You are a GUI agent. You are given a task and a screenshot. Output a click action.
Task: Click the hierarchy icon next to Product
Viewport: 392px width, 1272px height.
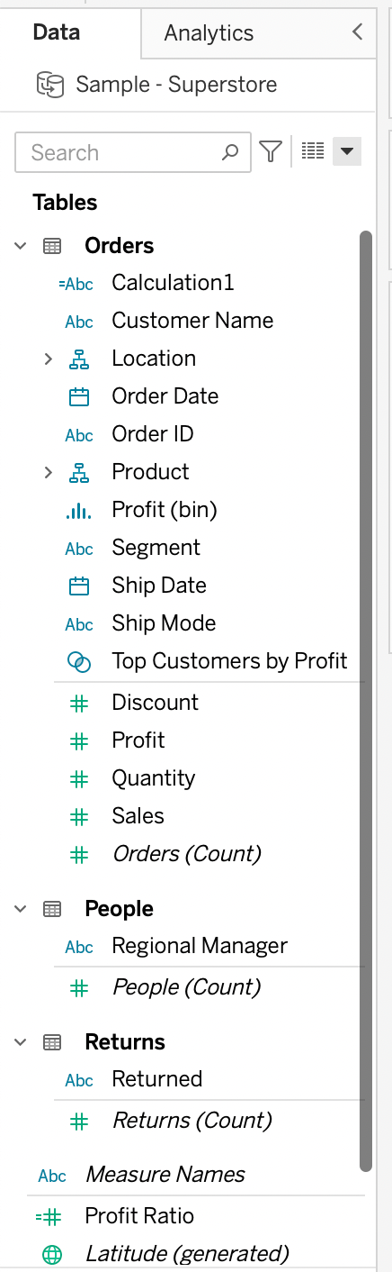(79, 472)
